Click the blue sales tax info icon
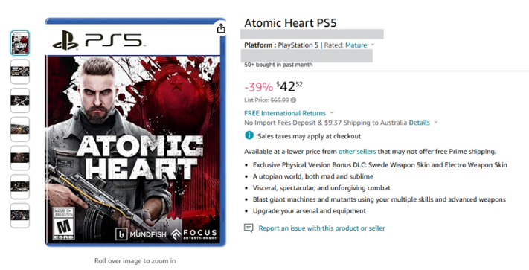The image size is (529, 270). point(249,135)
